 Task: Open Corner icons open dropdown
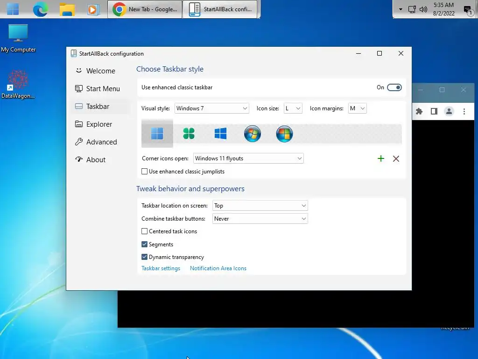click(x=248, y=158)
